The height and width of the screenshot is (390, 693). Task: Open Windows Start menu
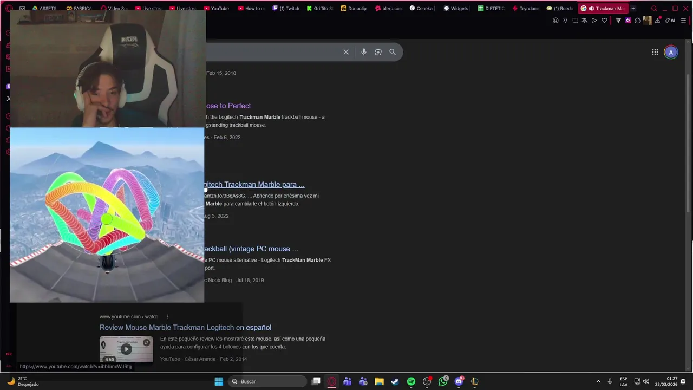(x=219, y=381)
